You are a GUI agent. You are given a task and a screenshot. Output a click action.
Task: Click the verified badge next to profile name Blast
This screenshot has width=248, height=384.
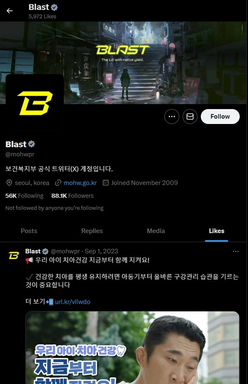(x=31, y=144)
